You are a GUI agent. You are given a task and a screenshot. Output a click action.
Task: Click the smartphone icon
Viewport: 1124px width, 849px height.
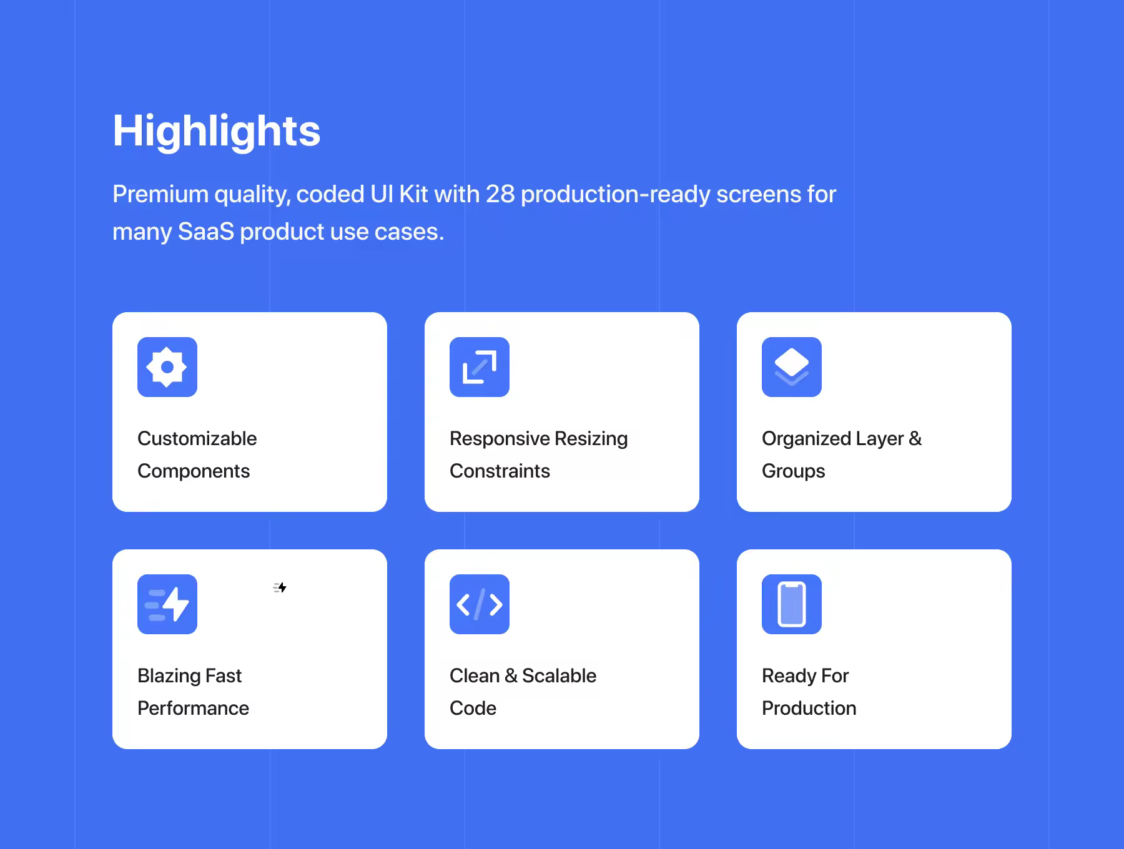[x=792, y=604]
